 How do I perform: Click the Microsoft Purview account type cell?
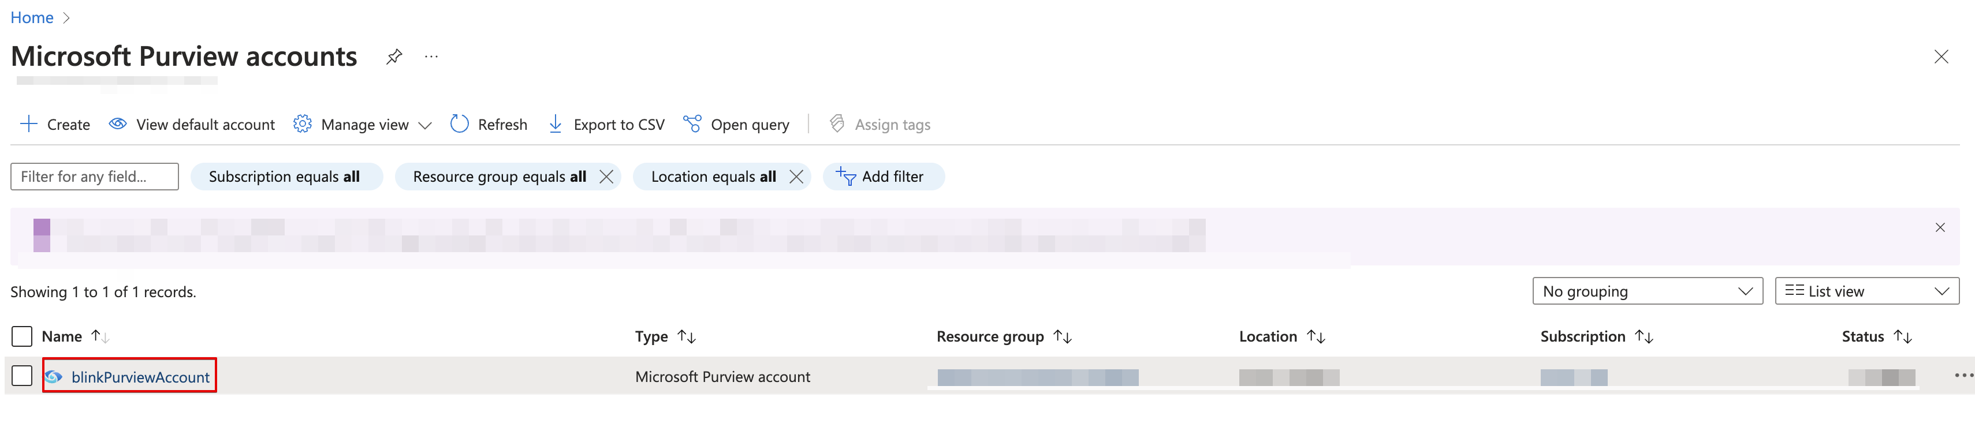(722, 377)
